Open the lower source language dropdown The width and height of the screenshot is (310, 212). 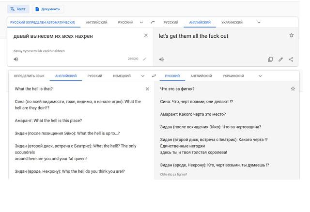pos(143,76)
